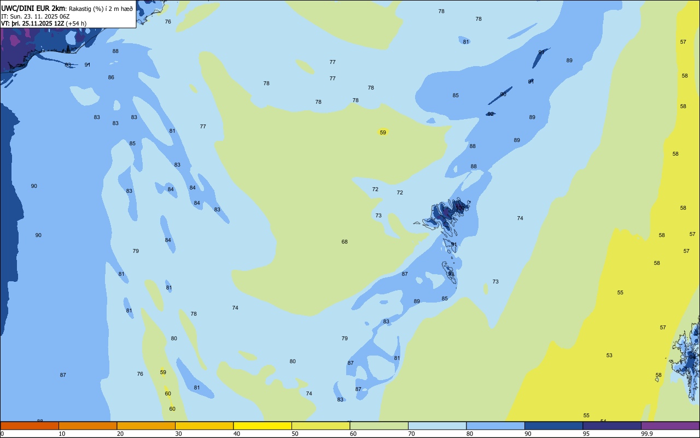This screenshot has width=700, height=438.
Task: Select the 10–20 orange legend color band
Action: pyautogui.click(x=87, y=425)
